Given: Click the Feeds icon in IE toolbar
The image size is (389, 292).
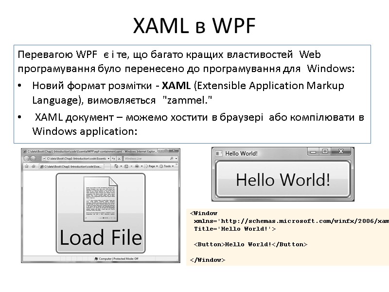Looking at the screenshot, I should coord(126,166).
